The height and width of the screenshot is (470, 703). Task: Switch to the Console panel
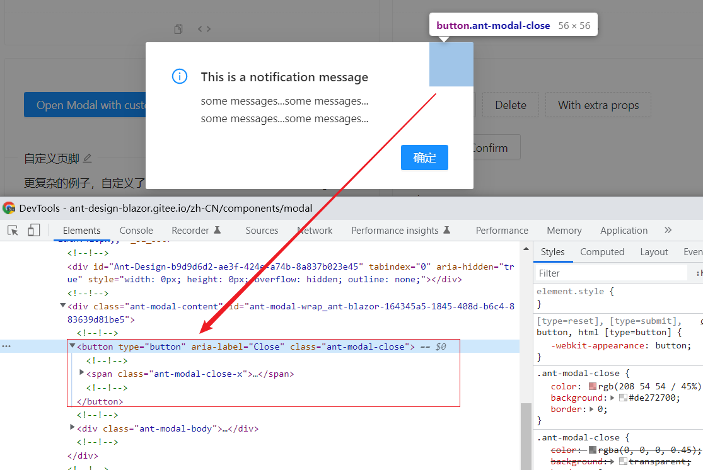click(136, 230)
